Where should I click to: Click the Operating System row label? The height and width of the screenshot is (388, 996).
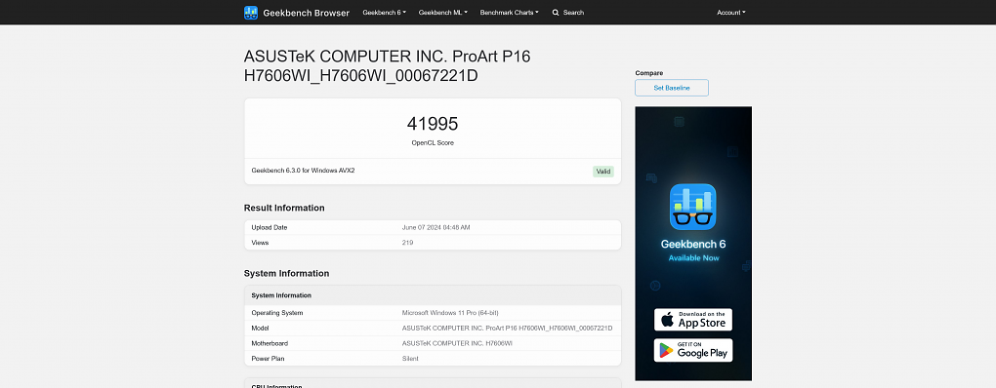[277, 313]
